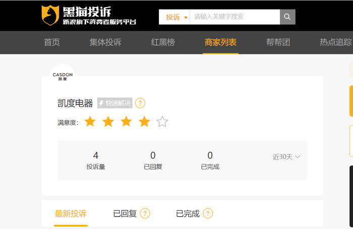Click the help icon next to 已回复 tab

point(145,213)
